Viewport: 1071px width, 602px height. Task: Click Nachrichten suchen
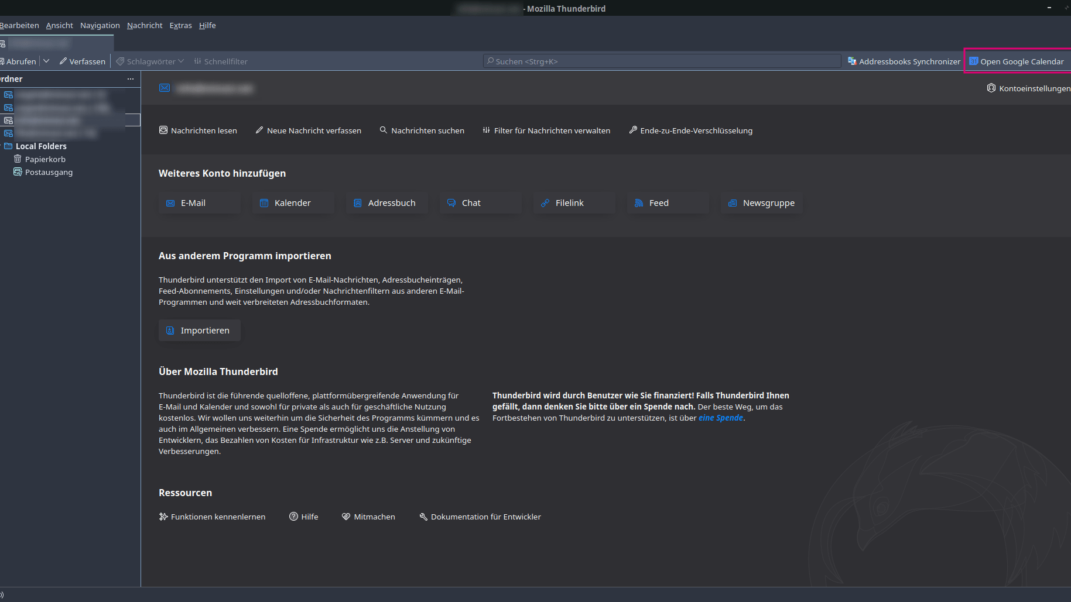point(422,130)
